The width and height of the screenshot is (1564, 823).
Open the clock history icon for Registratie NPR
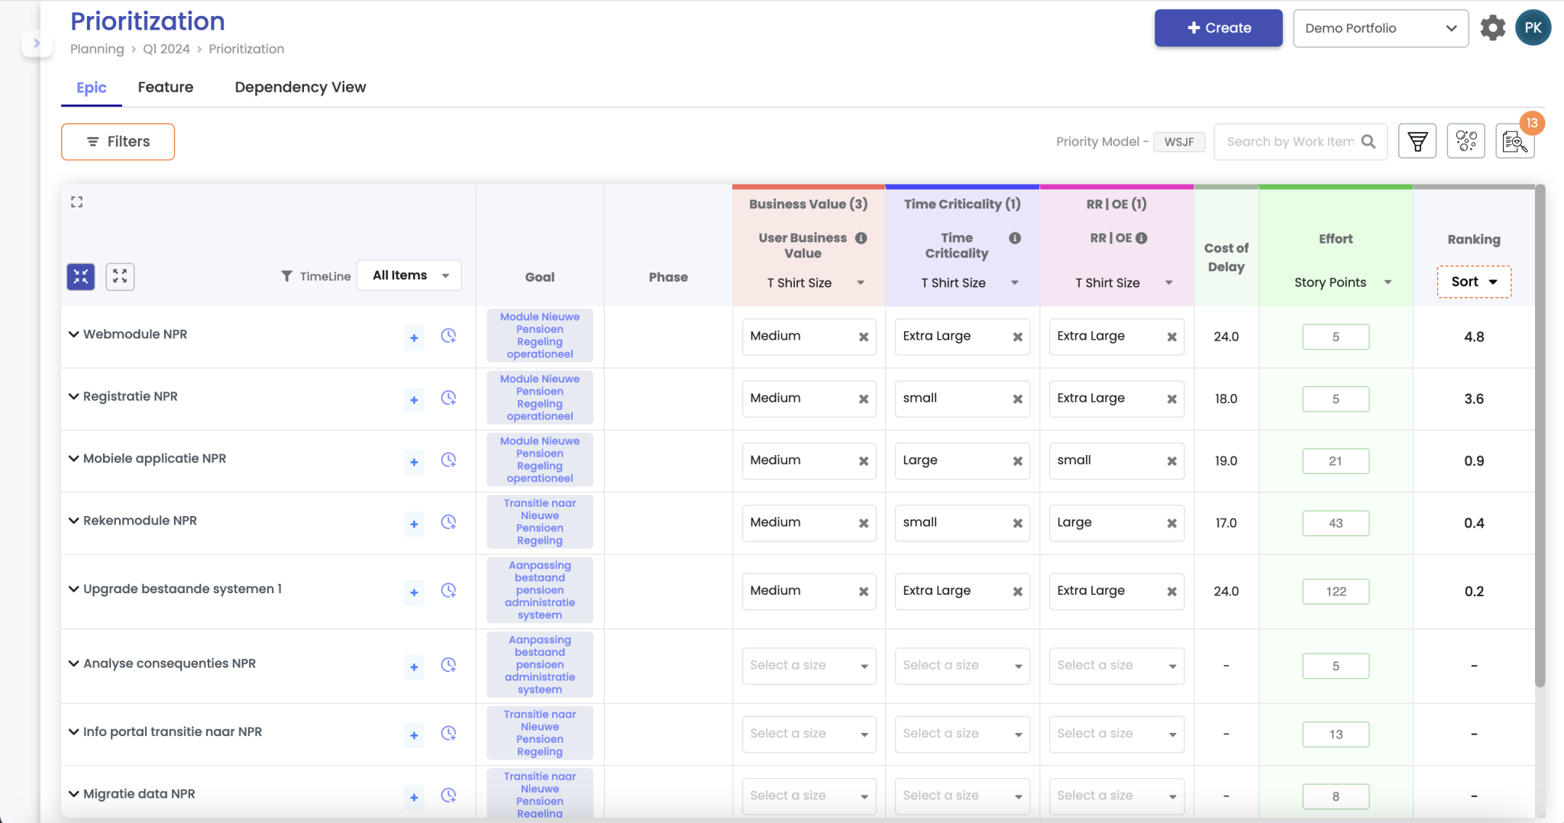(x=448, y=398)
